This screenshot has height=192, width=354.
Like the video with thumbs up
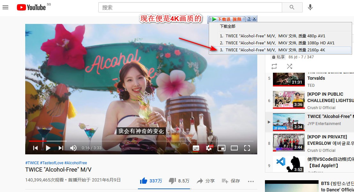tap(144, 181)
